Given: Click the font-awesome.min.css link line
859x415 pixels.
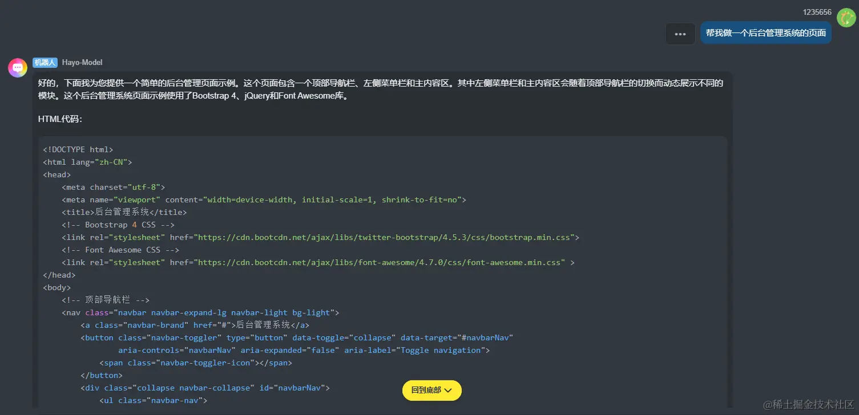Looking at the screenshot, I should pyautogui.click(x=318, y=262).
